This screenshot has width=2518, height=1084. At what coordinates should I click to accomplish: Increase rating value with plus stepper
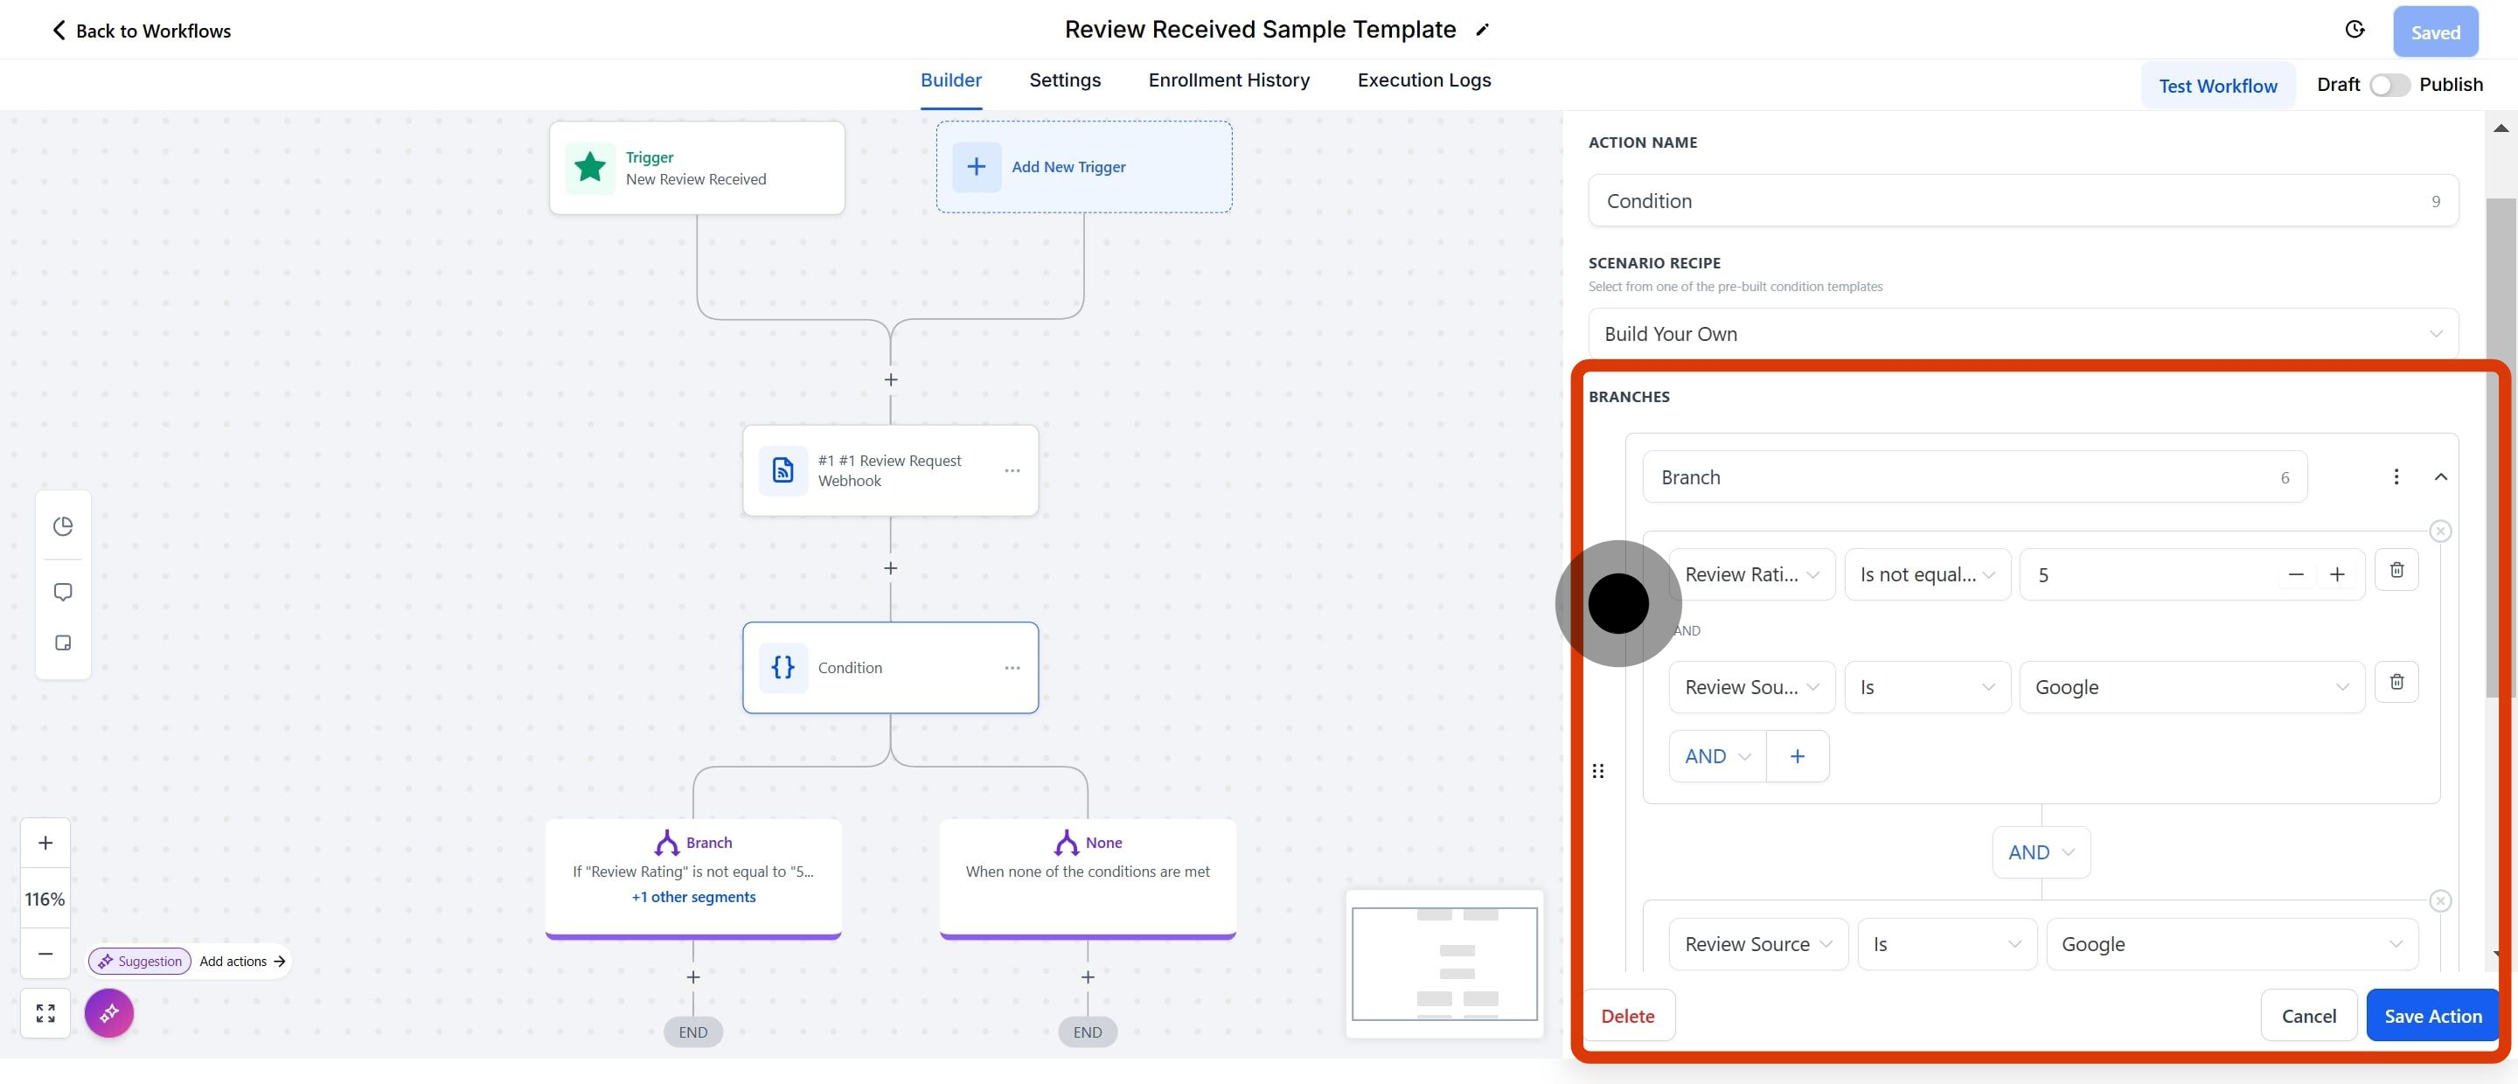point(2336,574)
